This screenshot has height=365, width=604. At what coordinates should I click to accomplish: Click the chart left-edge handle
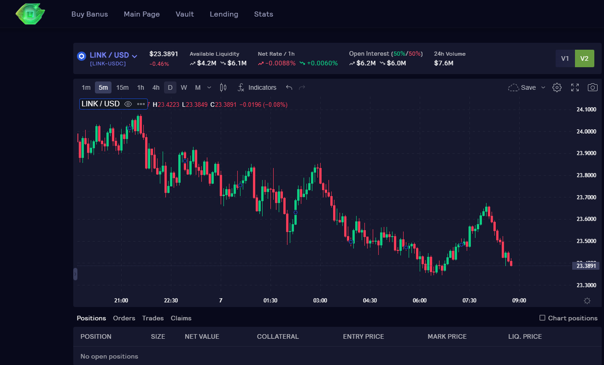(75, 274)
